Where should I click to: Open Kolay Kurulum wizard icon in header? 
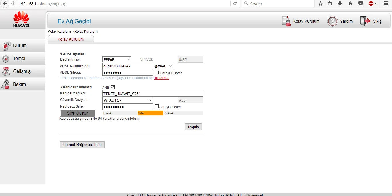point(286,21)
